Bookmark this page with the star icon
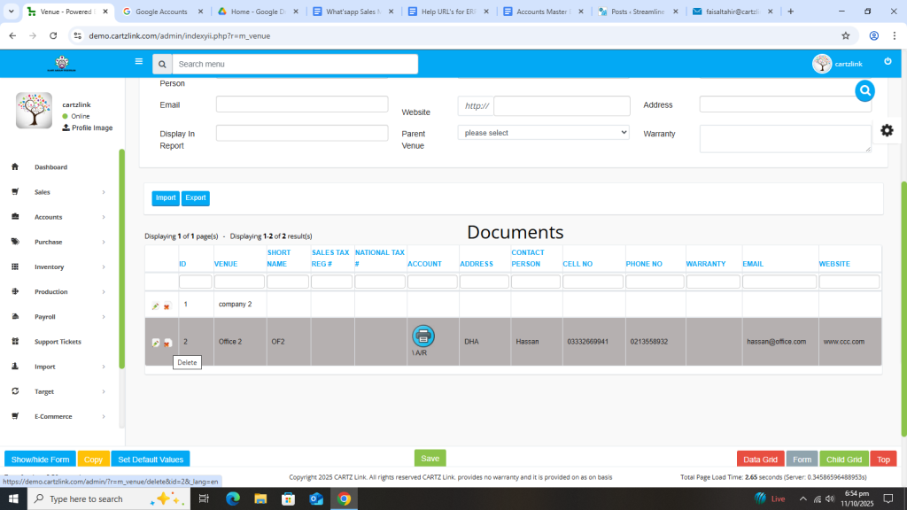Screen dimensions: 907x510 (x=846, y=35)
